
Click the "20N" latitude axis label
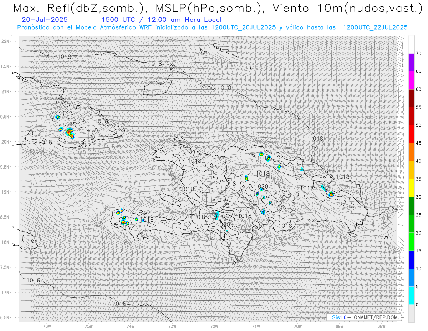[x=5, y=142]
